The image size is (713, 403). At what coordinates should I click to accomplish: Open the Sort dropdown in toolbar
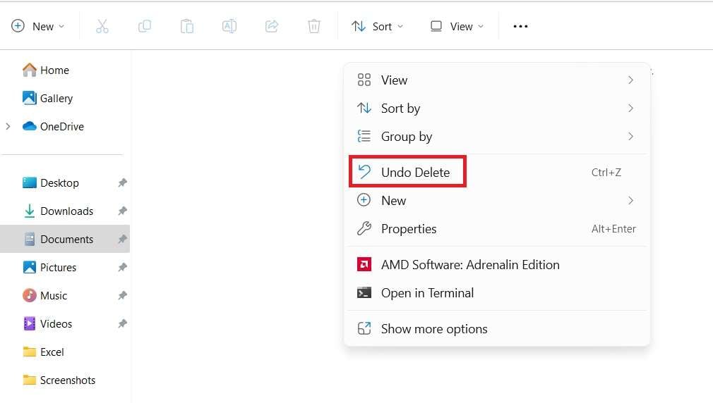point(377,26)
